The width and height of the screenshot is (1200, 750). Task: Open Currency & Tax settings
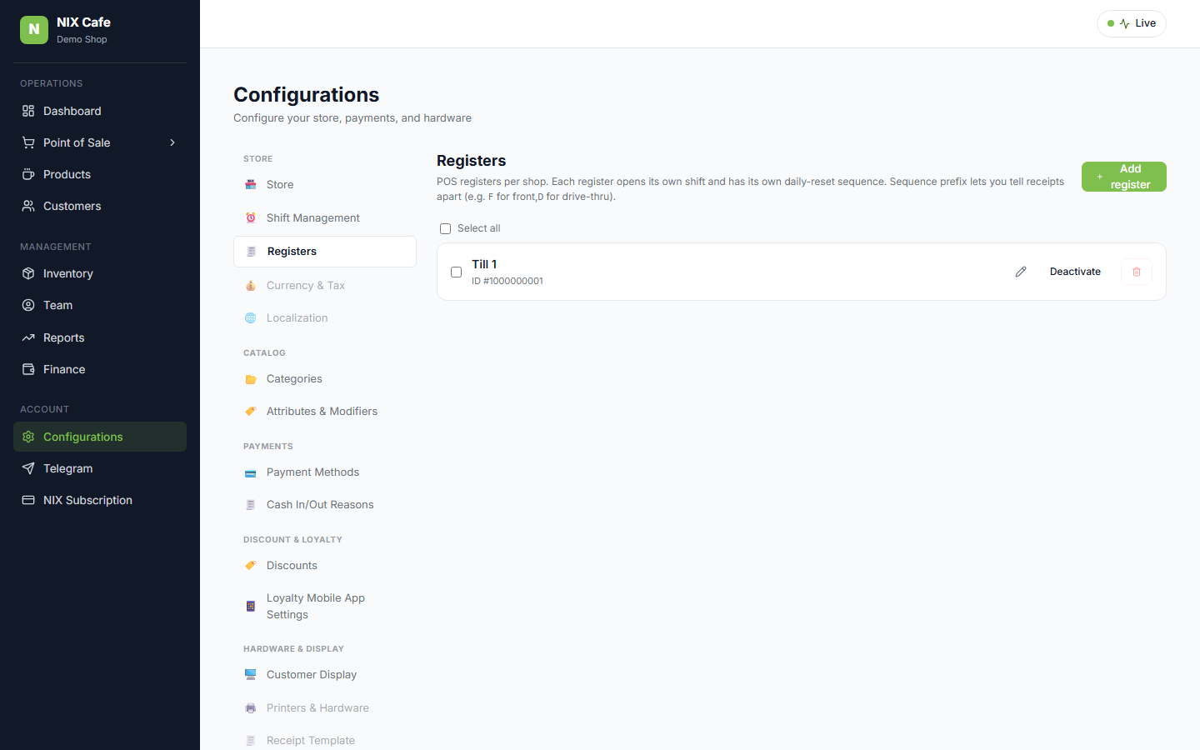click(325, 285)
